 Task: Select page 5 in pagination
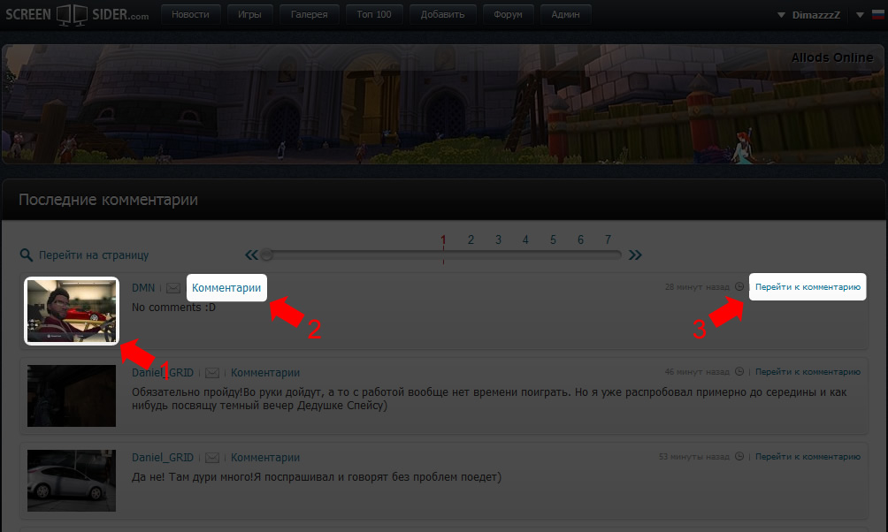point(553,240)
